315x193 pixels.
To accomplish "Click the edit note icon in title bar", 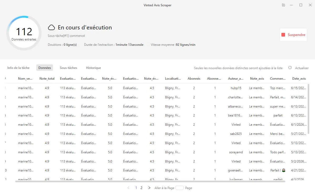I will tap(283, 5).
